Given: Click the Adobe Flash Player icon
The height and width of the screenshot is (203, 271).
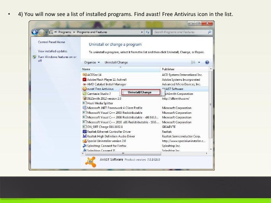Looking at the screenshot, I should pyautogui.click(x=85, y=80).
